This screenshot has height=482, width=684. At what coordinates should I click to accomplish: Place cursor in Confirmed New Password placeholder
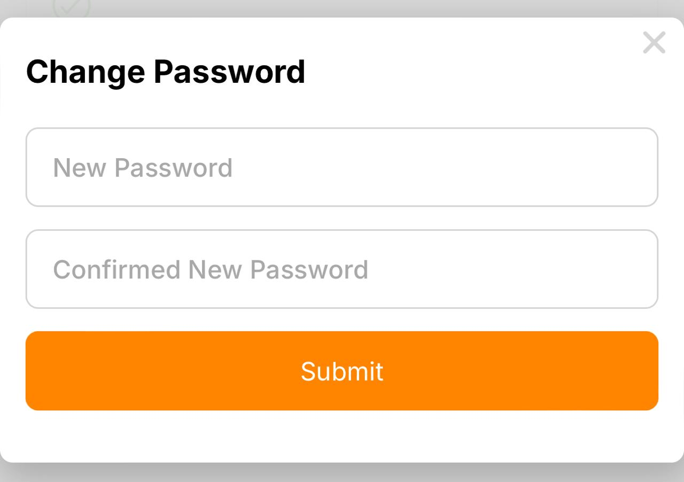[211, 270]
